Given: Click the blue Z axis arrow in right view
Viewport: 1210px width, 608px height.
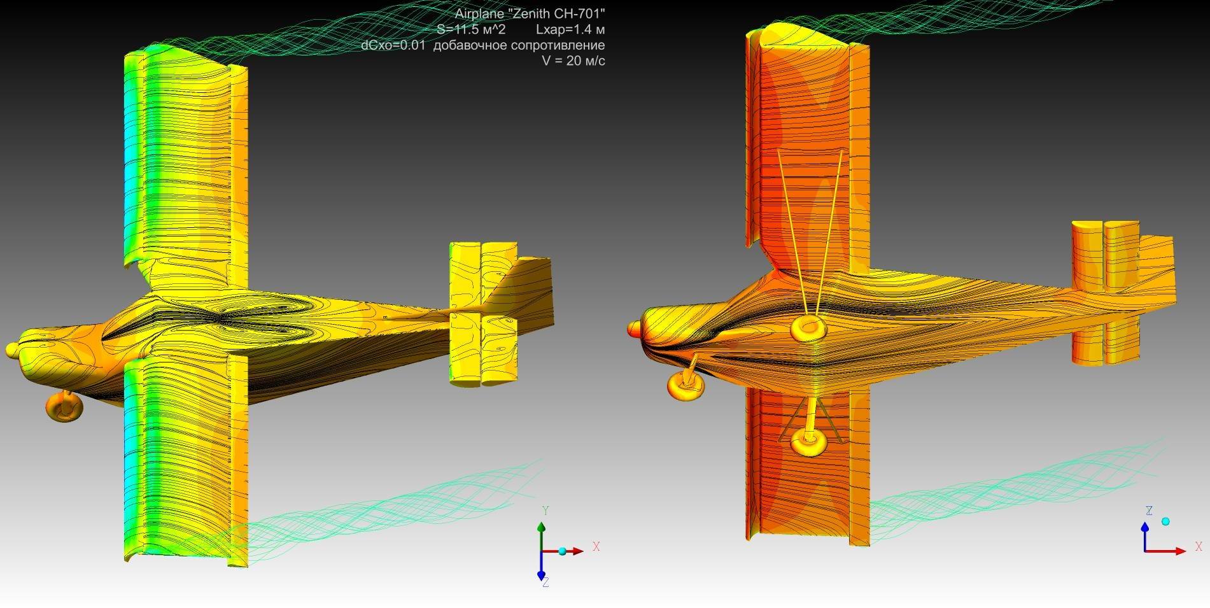Looking at the screenshot, I should pos(1145,535).
